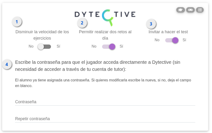
Task: Click 'No' label beside the invitar test switch
Action: coord(157,40)
